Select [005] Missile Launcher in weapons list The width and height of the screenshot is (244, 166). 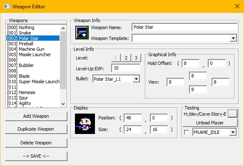(x=33, y=55)
